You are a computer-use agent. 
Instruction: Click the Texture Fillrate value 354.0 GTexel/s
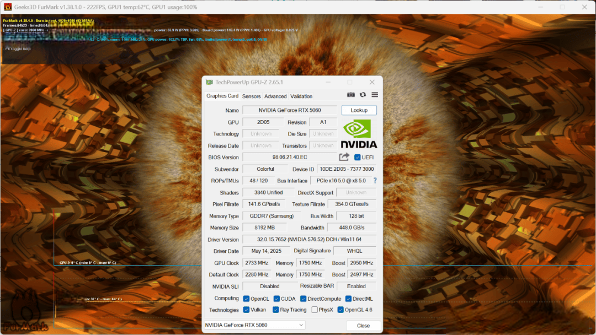pos(352,204)
